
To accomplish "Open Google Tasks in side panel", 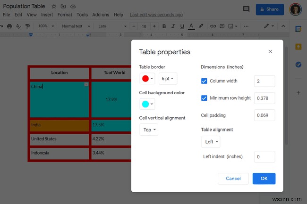I will (x=298, y=65).
